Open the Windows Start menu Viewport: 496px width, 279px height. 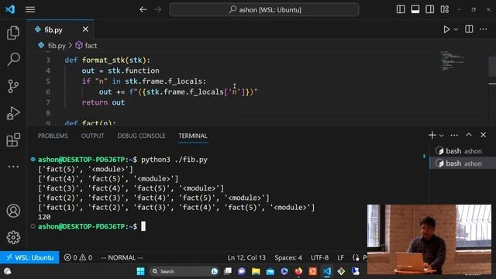pos(140,271)
